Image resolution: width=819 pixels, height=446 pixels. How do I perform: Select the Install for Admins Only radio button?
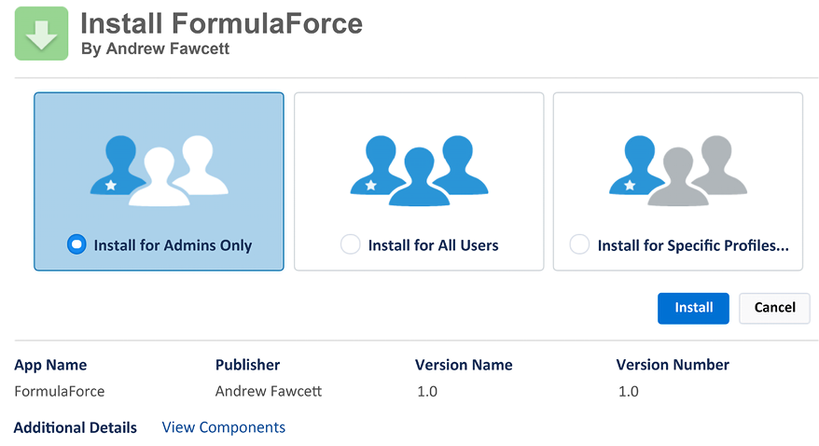pyautogui.click(x=76, y=244)
